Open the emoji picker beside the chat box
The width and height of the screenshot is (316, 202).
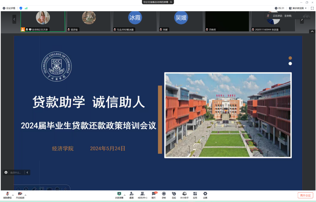[x=6, y=172]
